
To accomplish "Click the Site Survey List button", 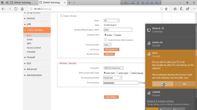I will coord(111,50).
